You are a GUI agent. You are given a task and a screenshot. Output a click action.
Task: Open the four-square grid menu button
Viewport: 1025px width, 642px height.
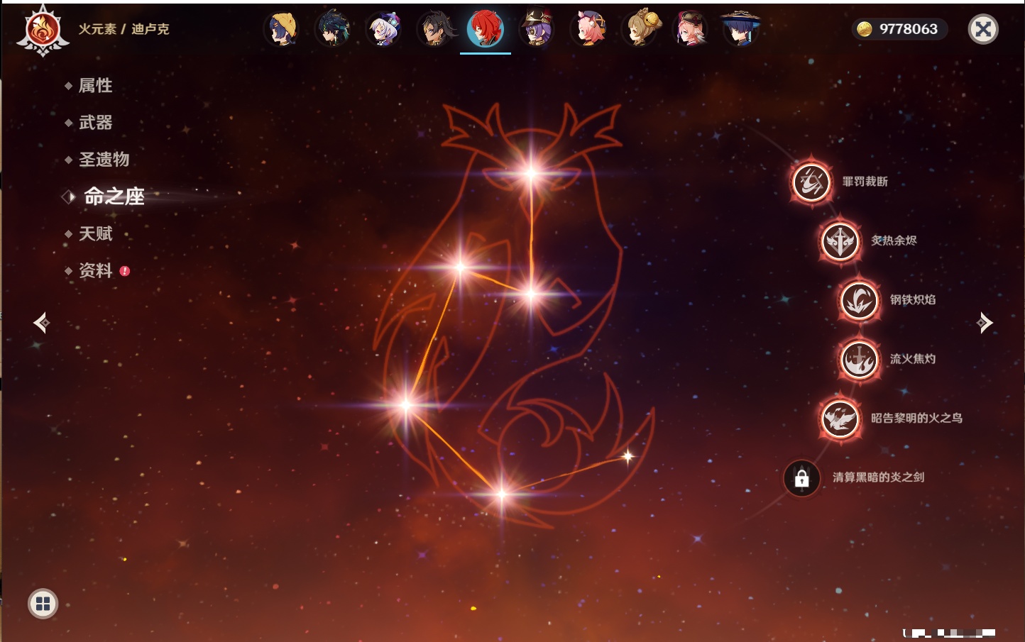[43, 604]
